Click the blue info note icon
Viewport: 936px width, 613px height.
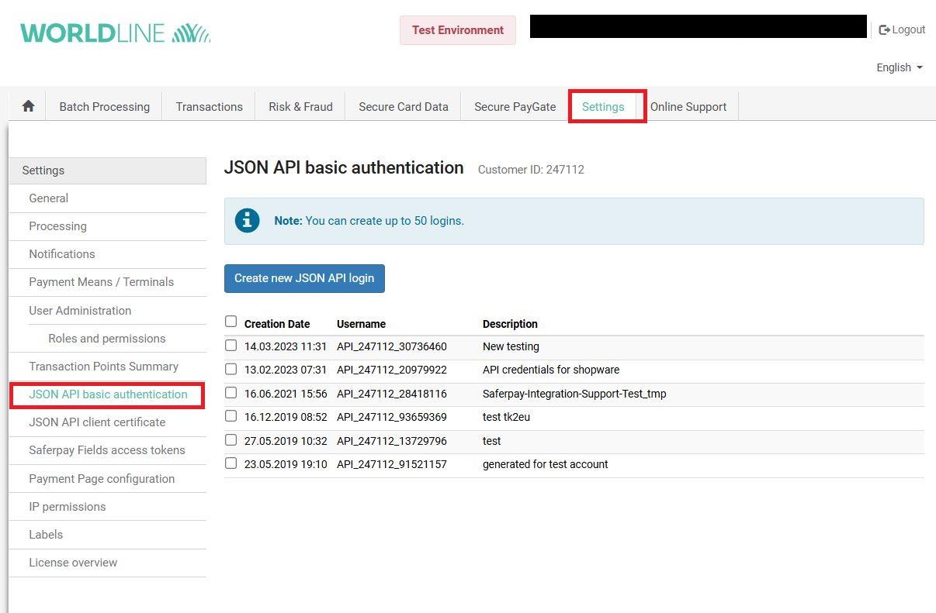[x=248, y=221]
